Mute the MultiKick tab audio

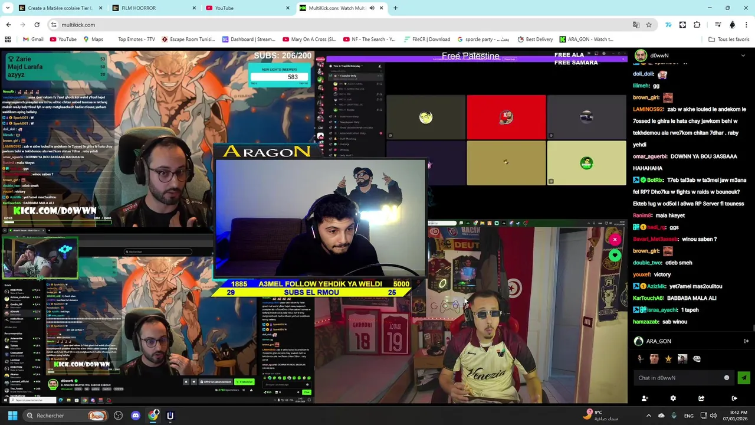tap(372, 8)
